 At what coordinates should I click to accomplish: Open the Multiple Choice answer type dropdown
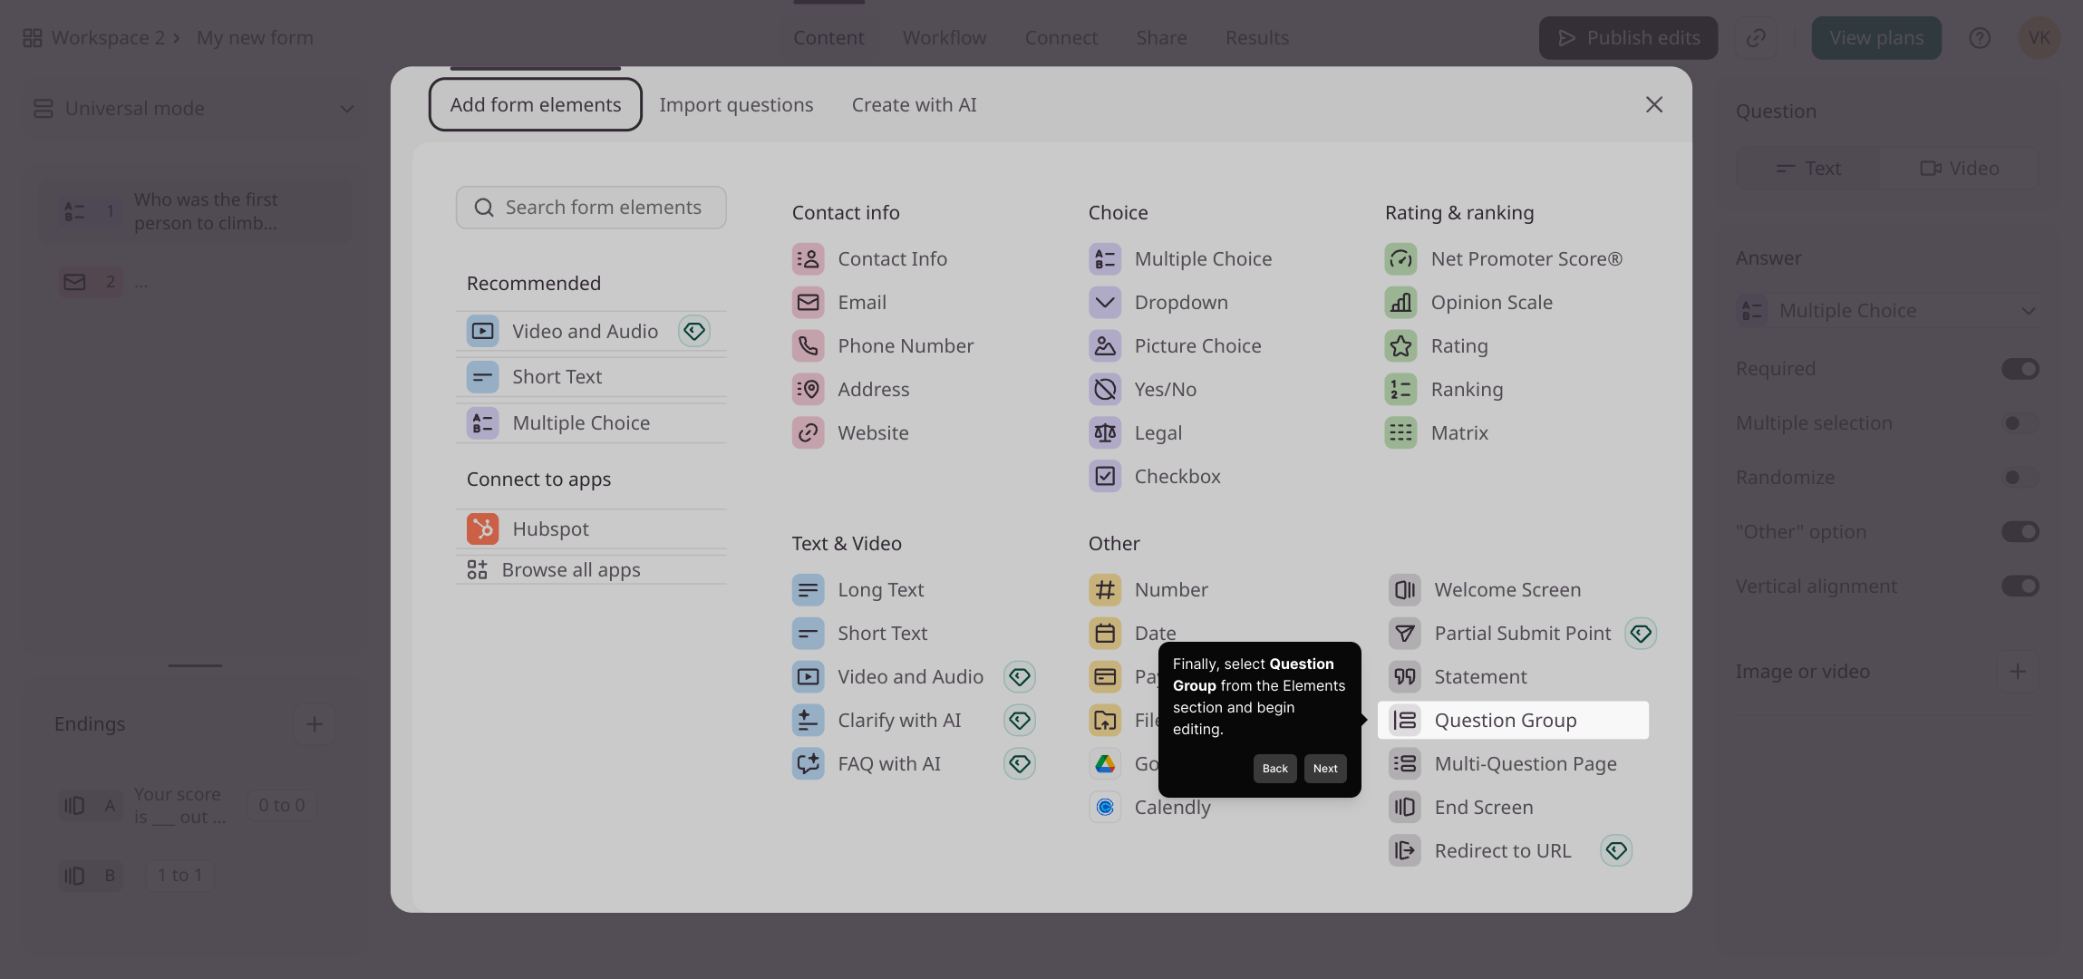click(1887, 311)
